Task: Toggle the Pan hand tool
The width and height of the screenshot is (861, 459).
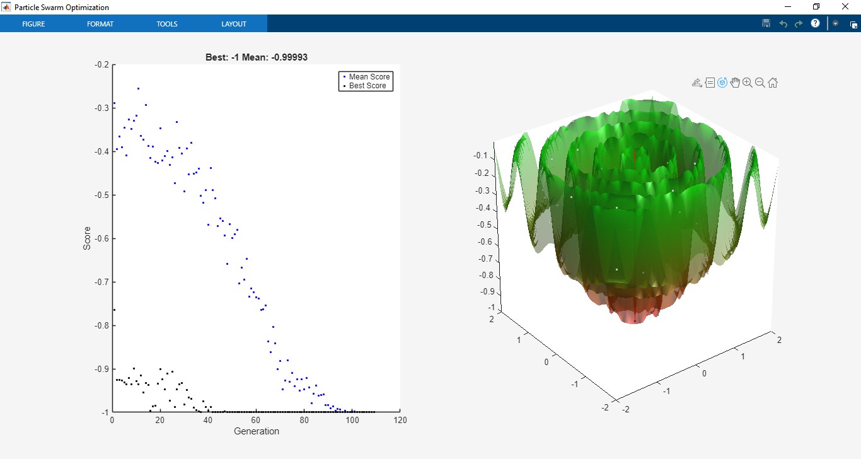Action: point(735,83)
